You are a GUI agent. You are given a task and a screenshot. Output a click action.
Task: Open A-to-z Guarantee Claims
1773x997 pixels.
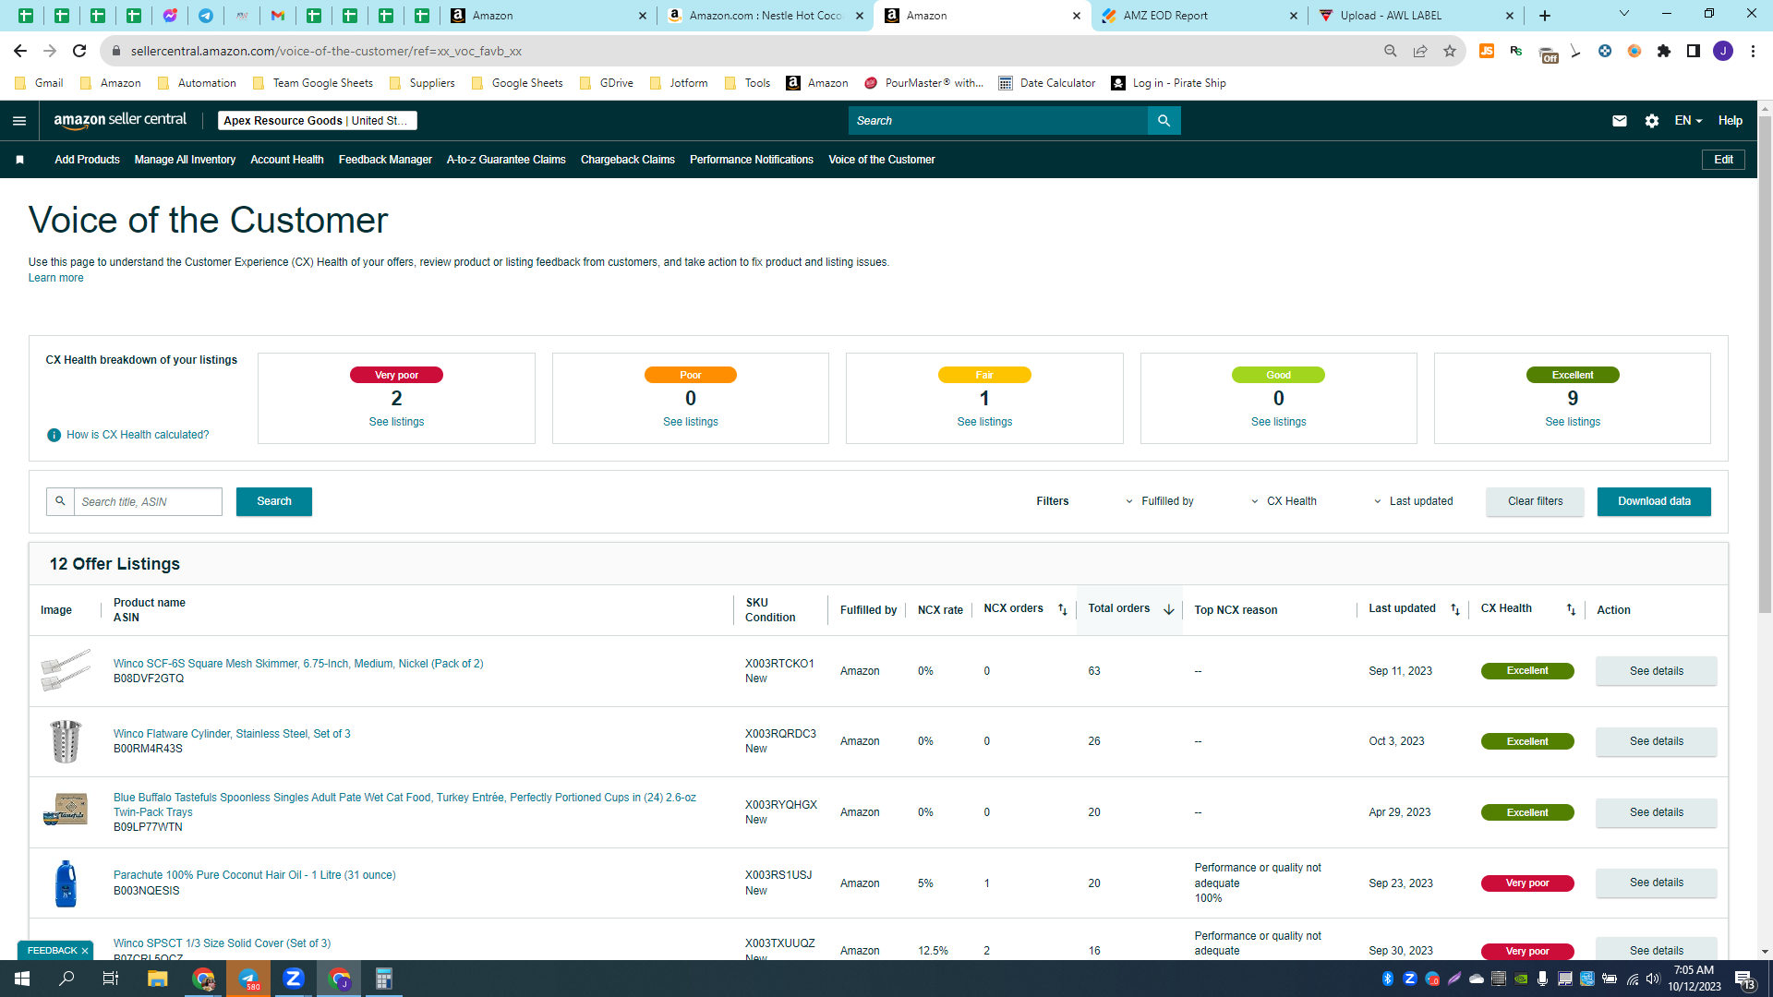(x=506, y=160)
